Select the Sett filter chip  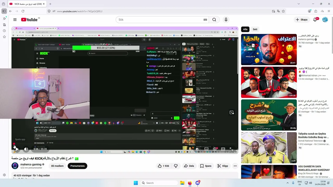click(255, 29)
